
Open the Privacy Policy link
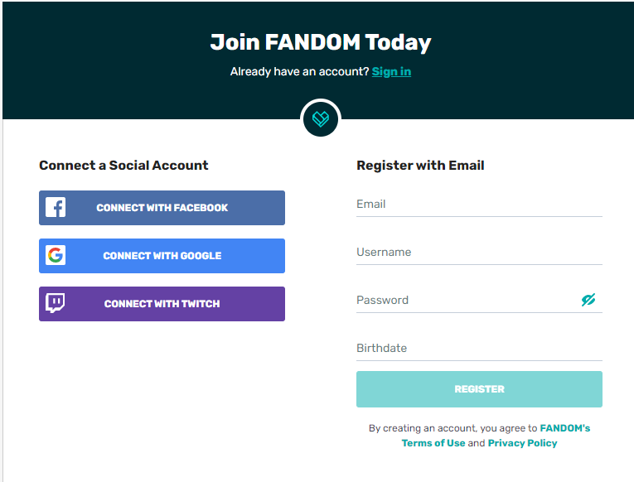pos(522,443)
